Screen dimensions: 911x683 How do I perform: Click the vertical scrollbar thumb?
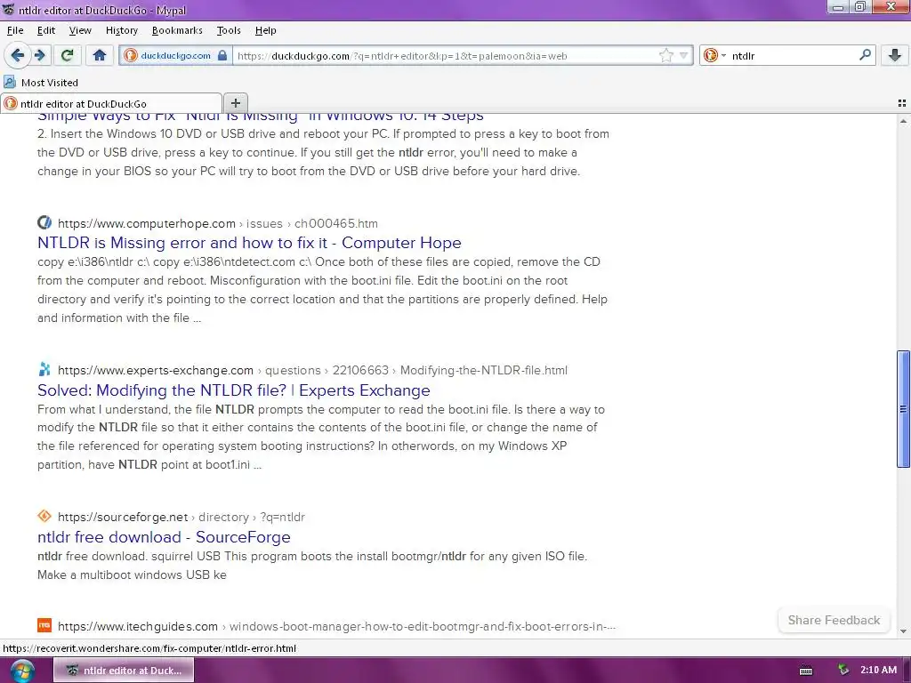click(903, 408)
